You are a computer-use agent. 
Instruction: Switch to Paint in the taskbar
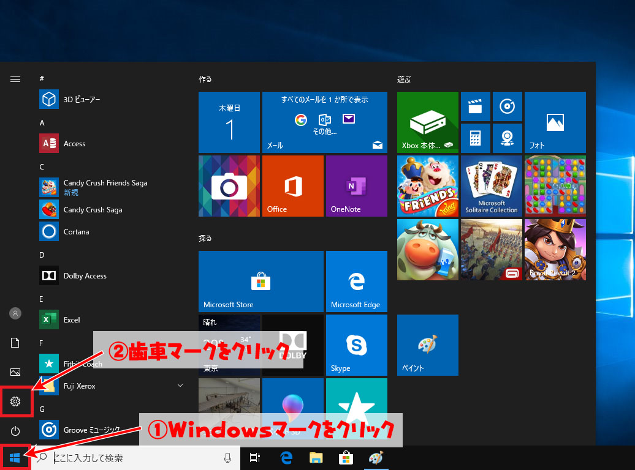(376, 458)
